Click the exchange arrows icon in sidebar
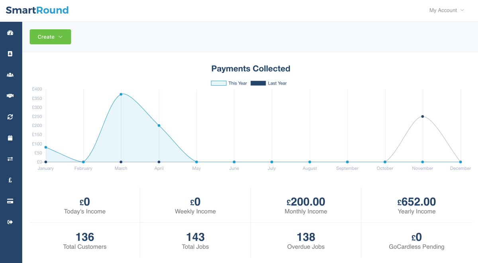The image size is (478, 263). pos(10,159)
